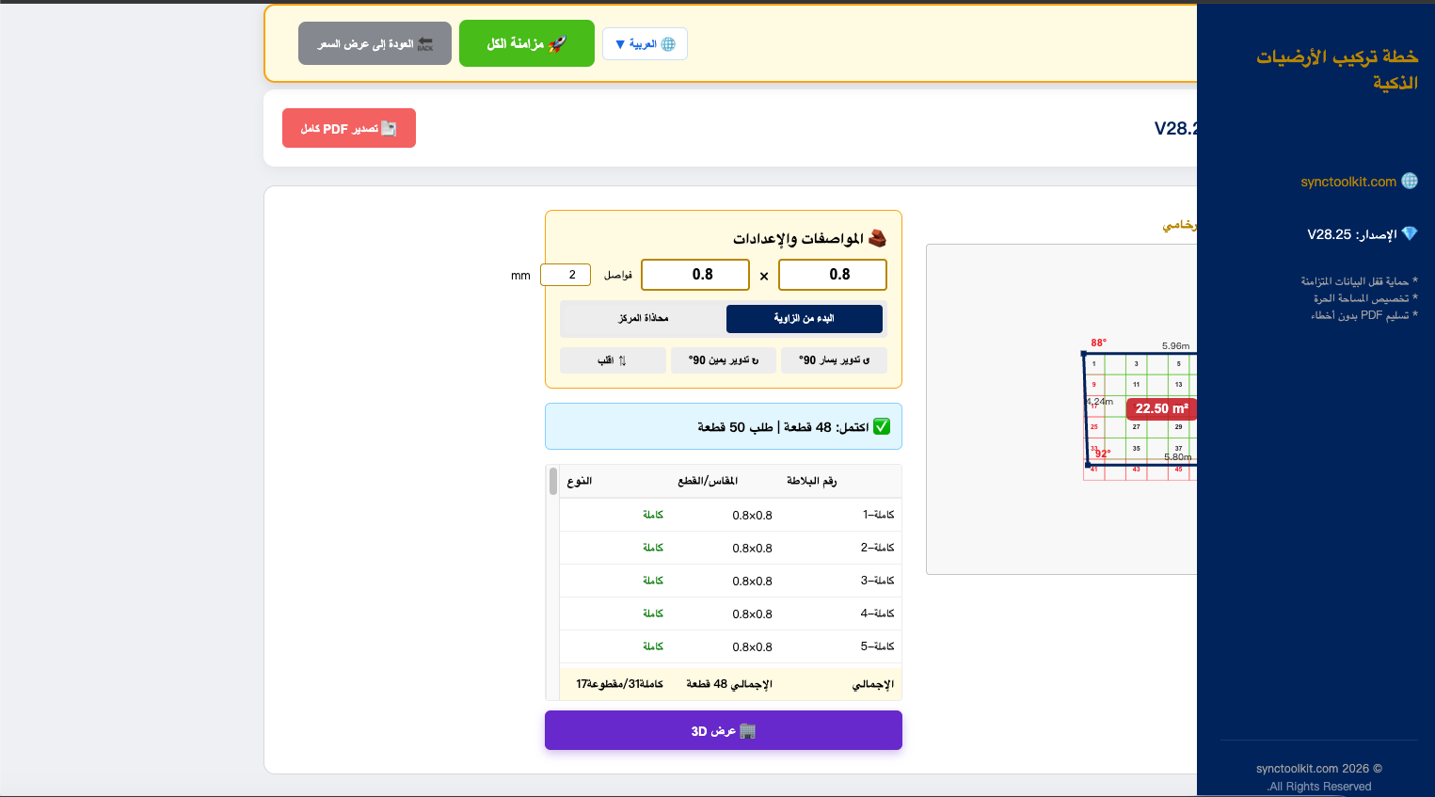This screenshot has height=797, width=1435.
Task: Click the العودة إلى عرض السعر back button
Action: click(375, 44)
